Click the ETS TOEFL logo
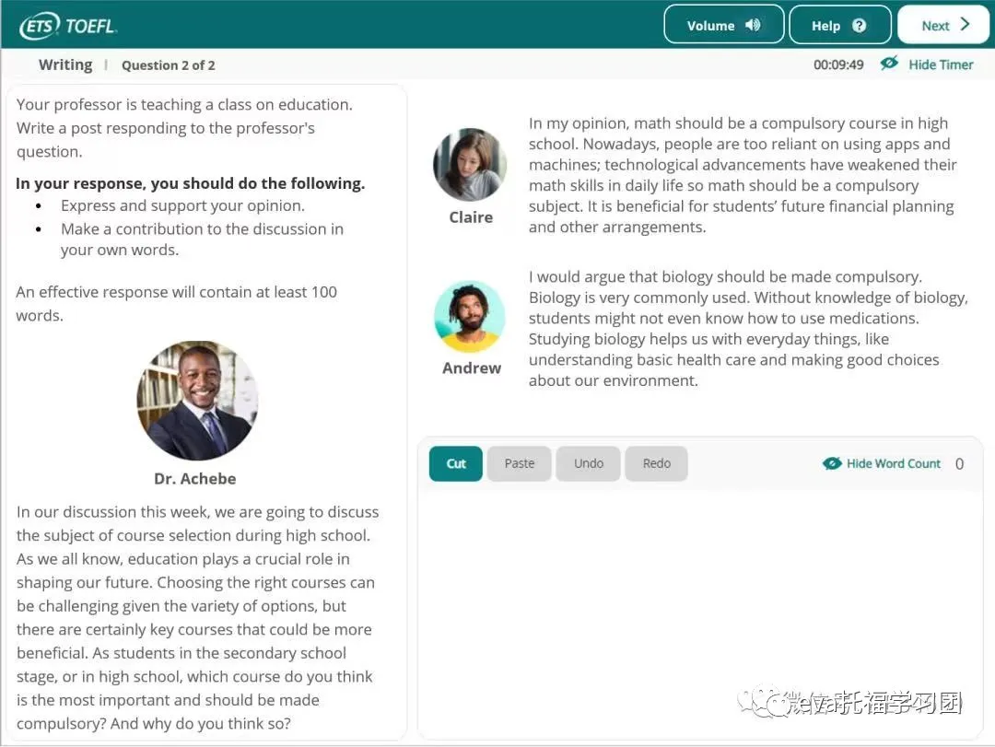Image resolution: width=995 pixels, height=747 pixels. pos(68,26)
